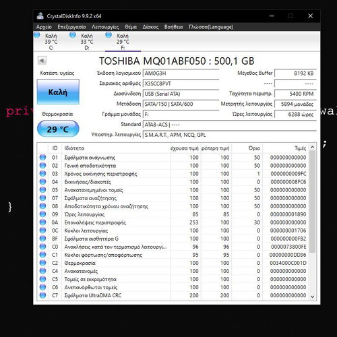Click the blue status dot for drive D:
The image size is (337, 337).
(73, 35)
